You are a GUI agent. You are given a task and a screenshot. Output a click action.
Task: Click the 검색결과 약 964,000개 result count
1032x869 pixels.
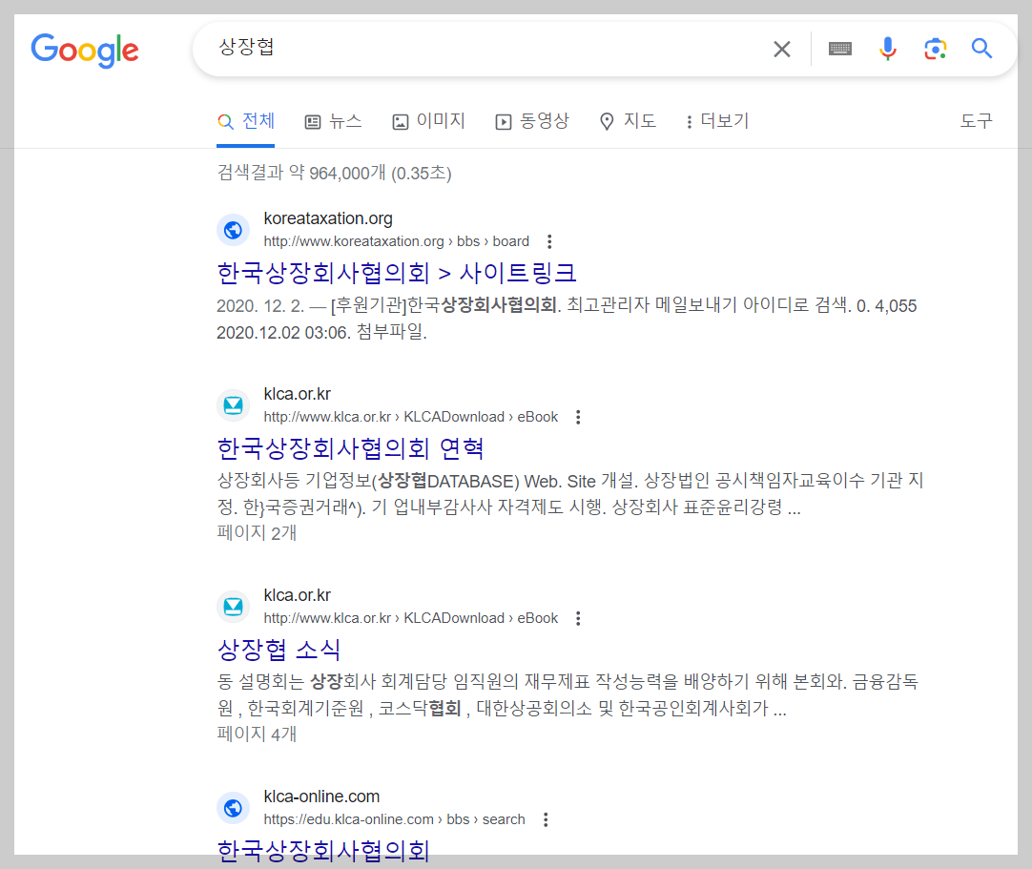(x=334, y=174)
